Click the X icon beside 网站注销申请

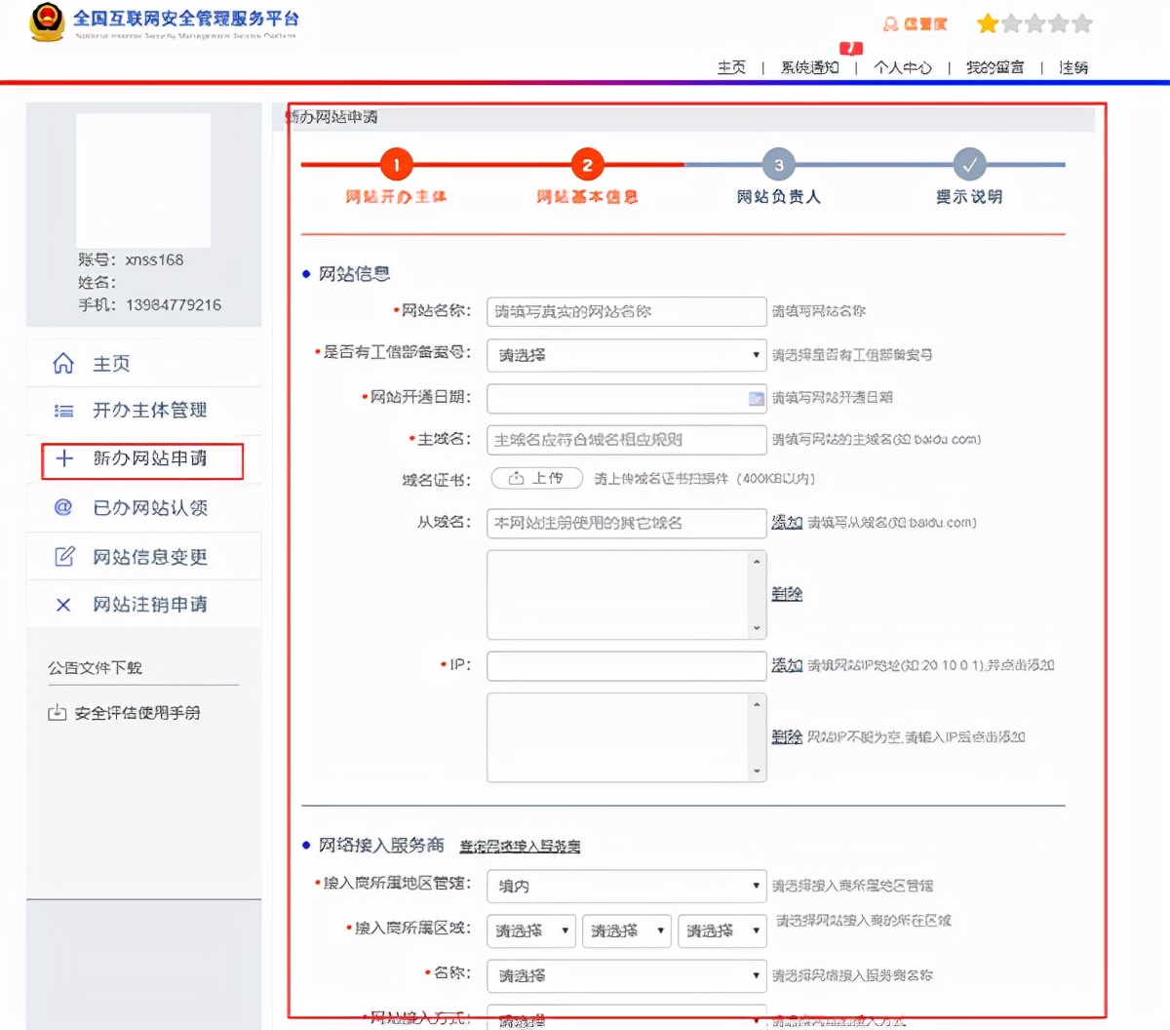pyautogui.click(x=62, y=605)
